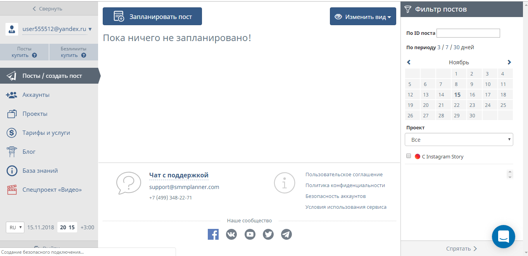Viewport: 528px width, 256px height.
Task: Open the Политика конфиденциальности link
Action: [x=345, y=186]
